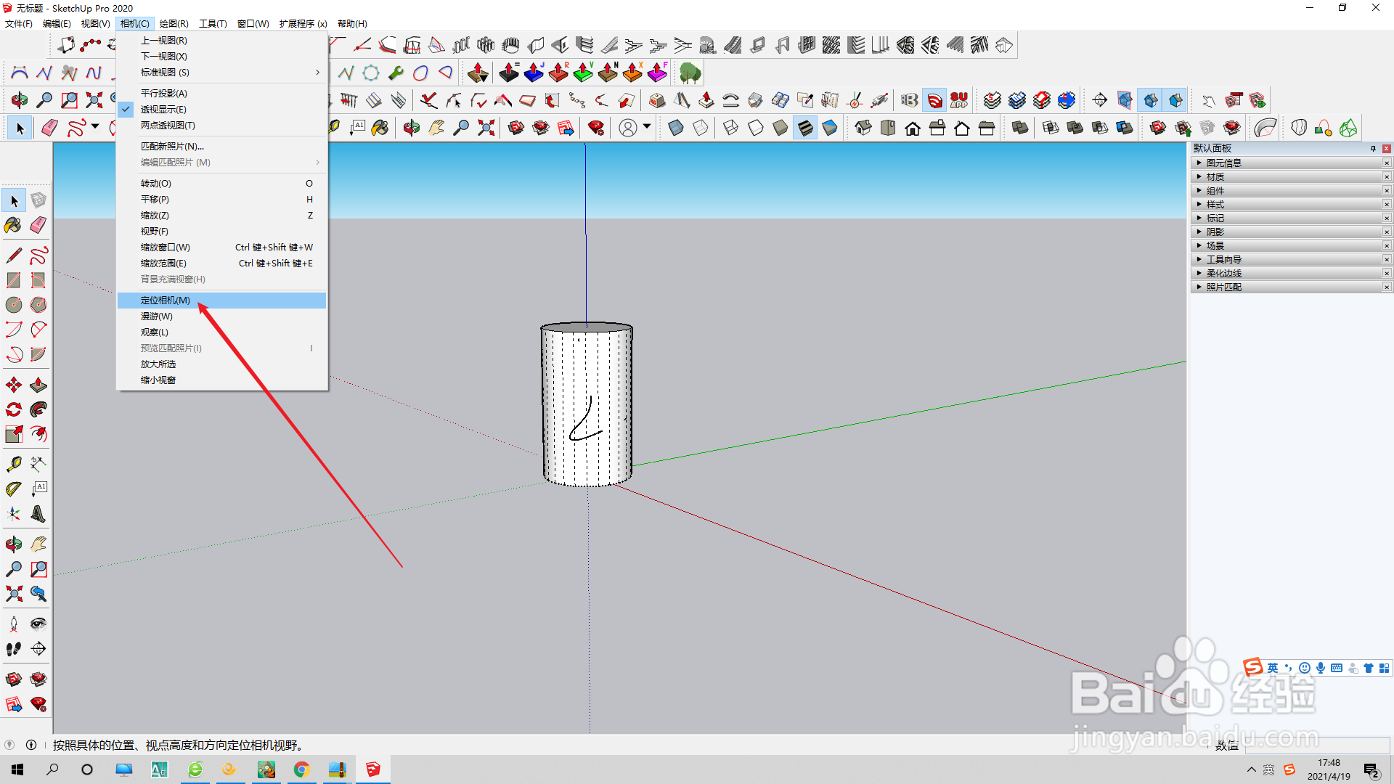The width and height of the screenshot is (1394, 784).
Task: Pick the Push/Pull tool
Action: coord(38,385)
